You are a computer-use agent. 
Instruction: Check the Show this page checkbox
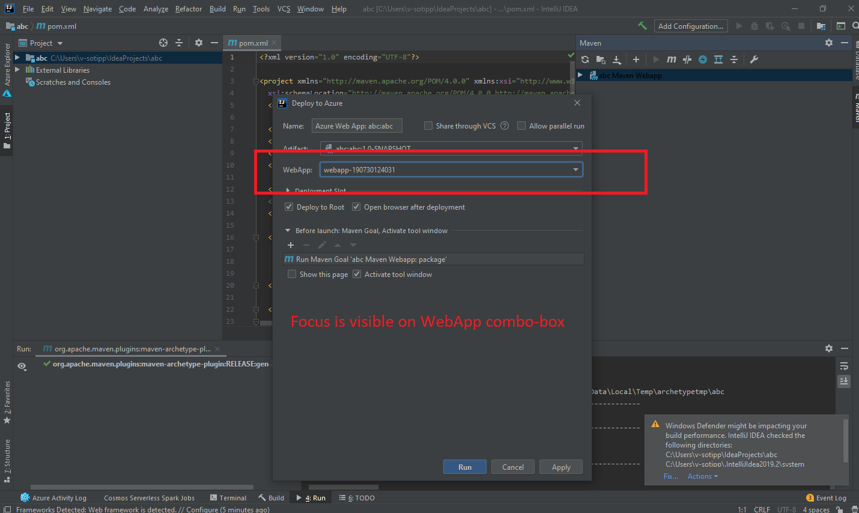pos(292,274)
